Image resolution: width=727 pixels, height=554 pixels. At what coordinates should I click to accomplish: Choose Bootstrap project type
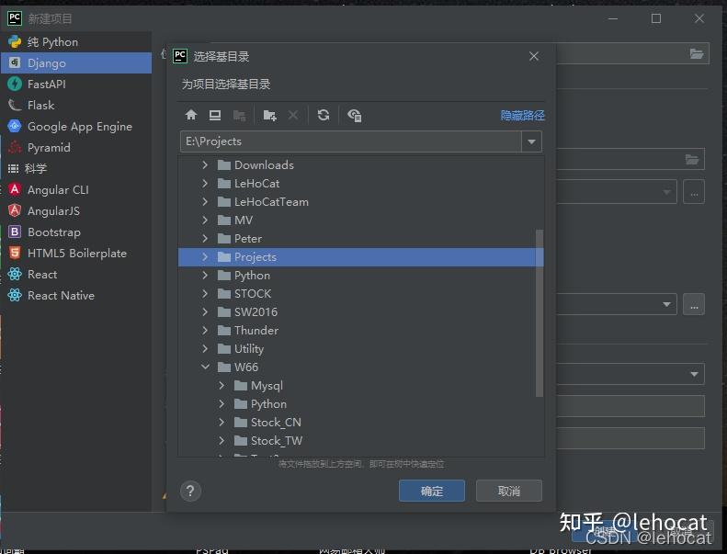[x=76, y=232]
